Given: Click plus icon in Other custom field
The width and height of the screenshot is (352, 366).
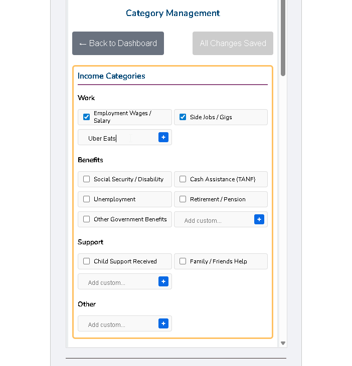Looking at the screenshot, I should 163,323.
